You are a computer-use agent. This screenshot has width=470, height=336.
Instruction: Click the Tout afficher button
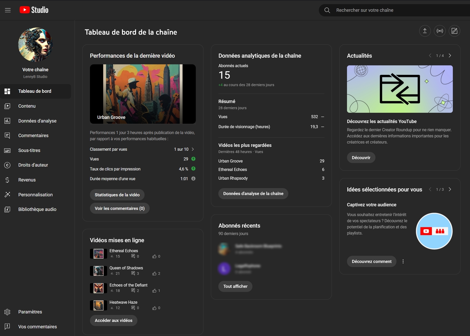tap(235, 286)
